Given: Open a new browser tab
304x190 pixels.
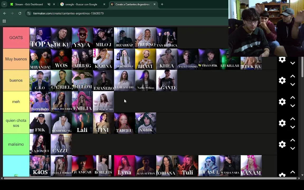Looking at the screenshot, I should click(x=162, y=4).
